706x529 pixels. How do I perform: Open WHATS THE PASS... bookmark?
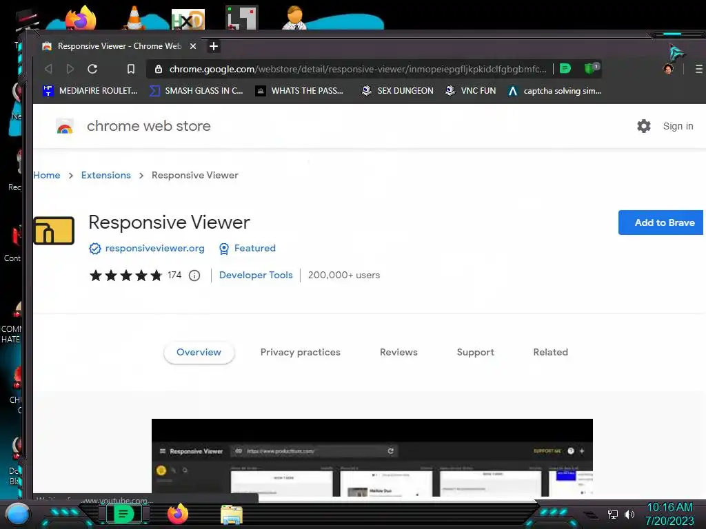pos(299,91)
